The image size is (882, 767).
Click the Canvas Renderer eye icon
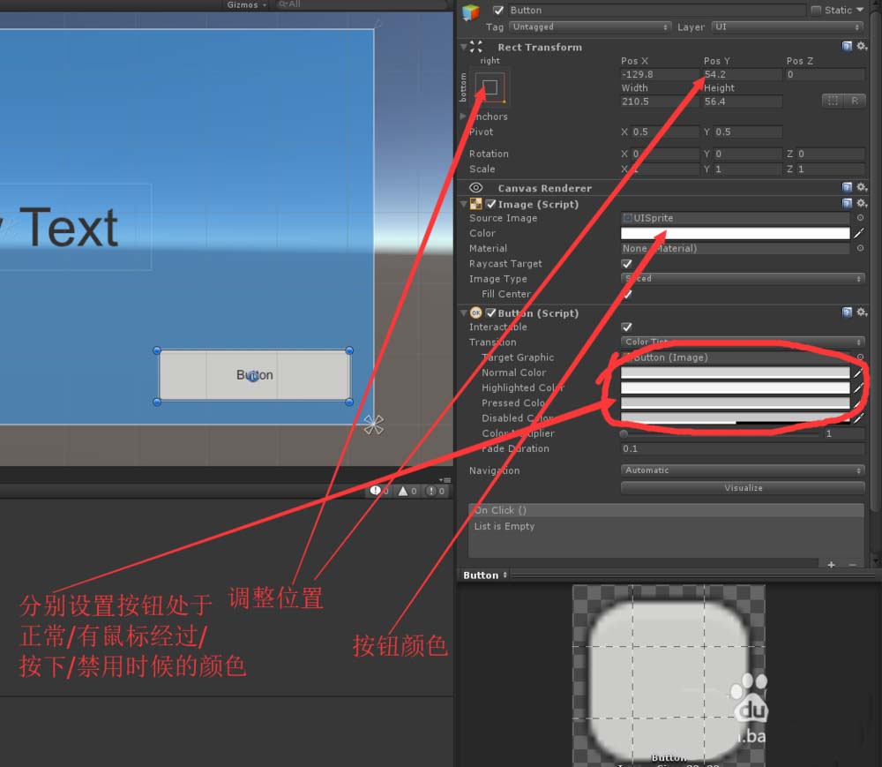(x=476, y=188)
